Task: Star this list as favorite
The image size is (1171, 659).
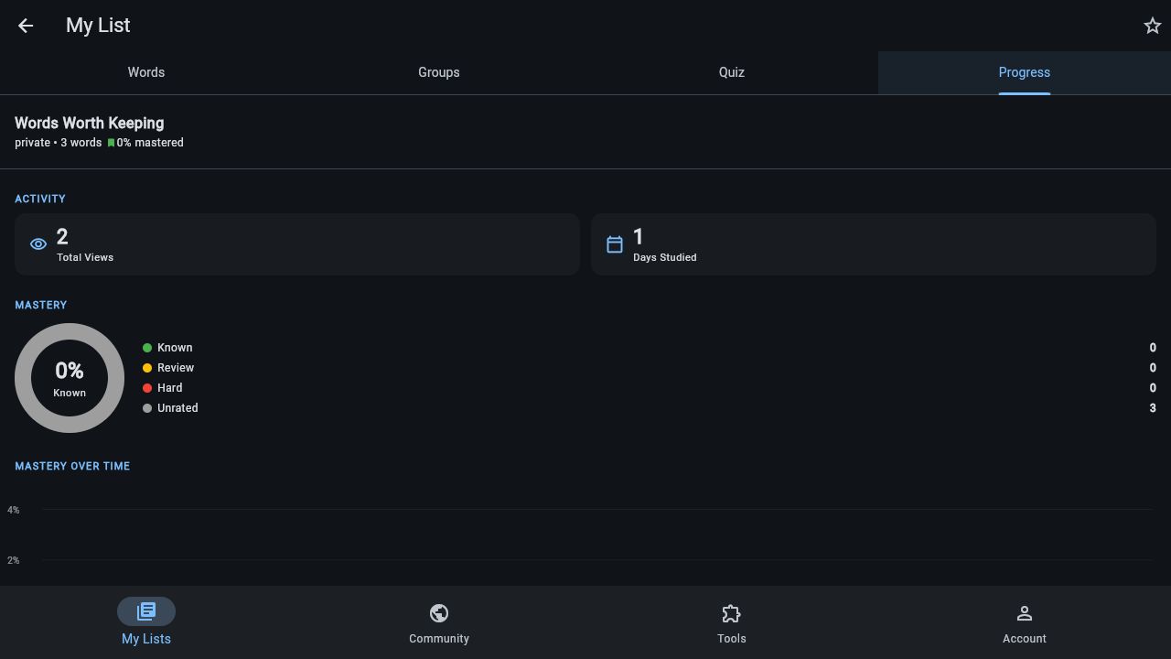Action: click(1153, 26)
